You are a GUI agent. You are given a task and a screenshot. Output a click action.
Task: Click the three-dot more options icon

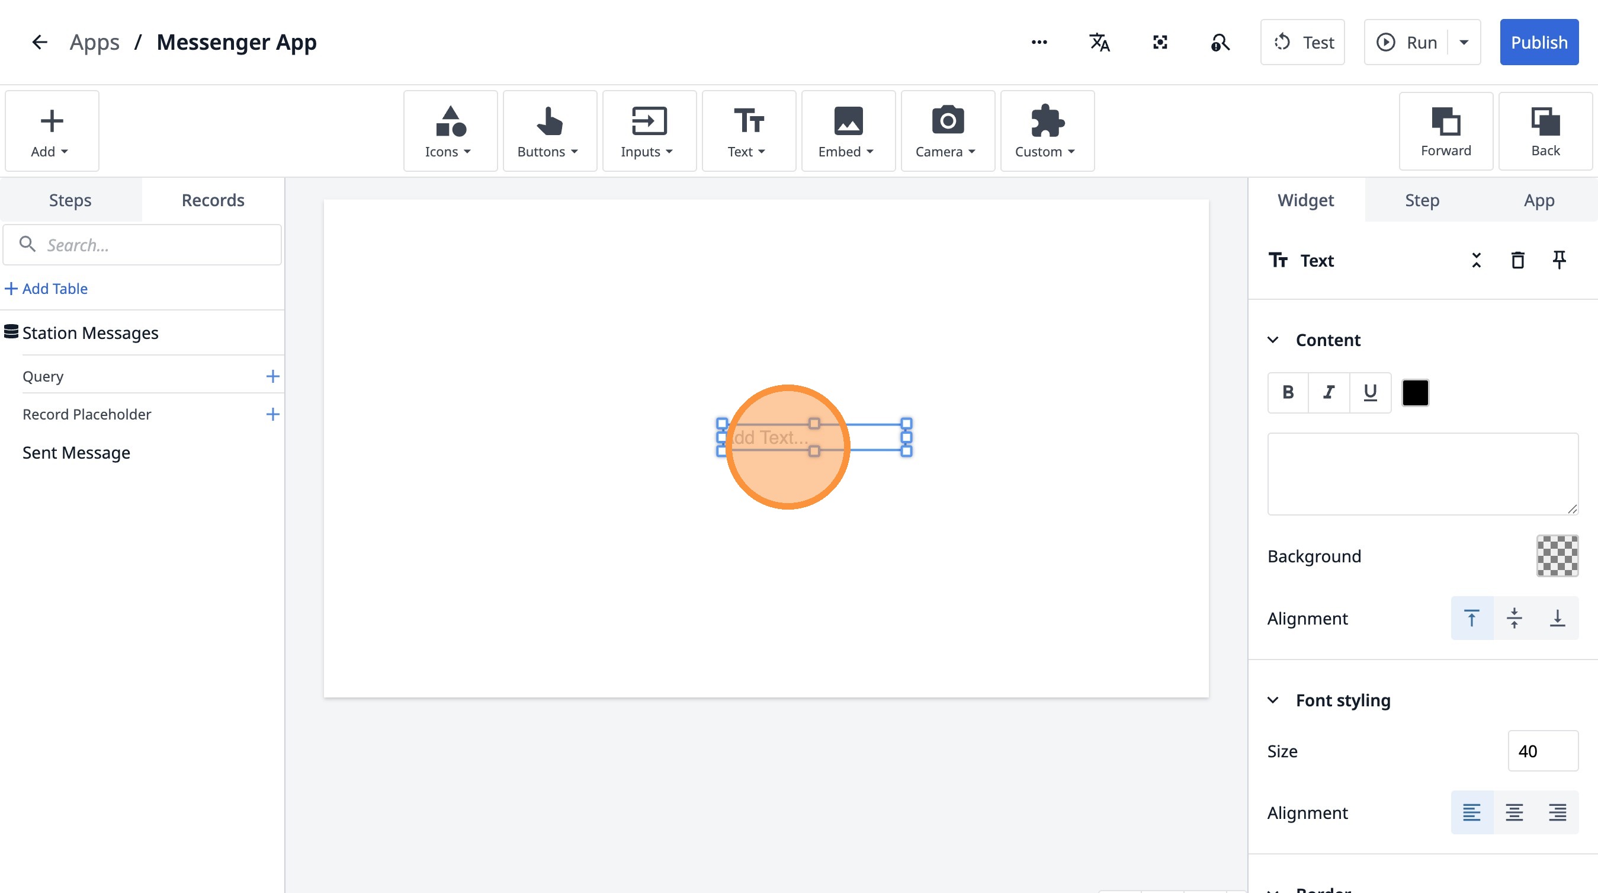pyautogui.click(x=1039, y=42)
